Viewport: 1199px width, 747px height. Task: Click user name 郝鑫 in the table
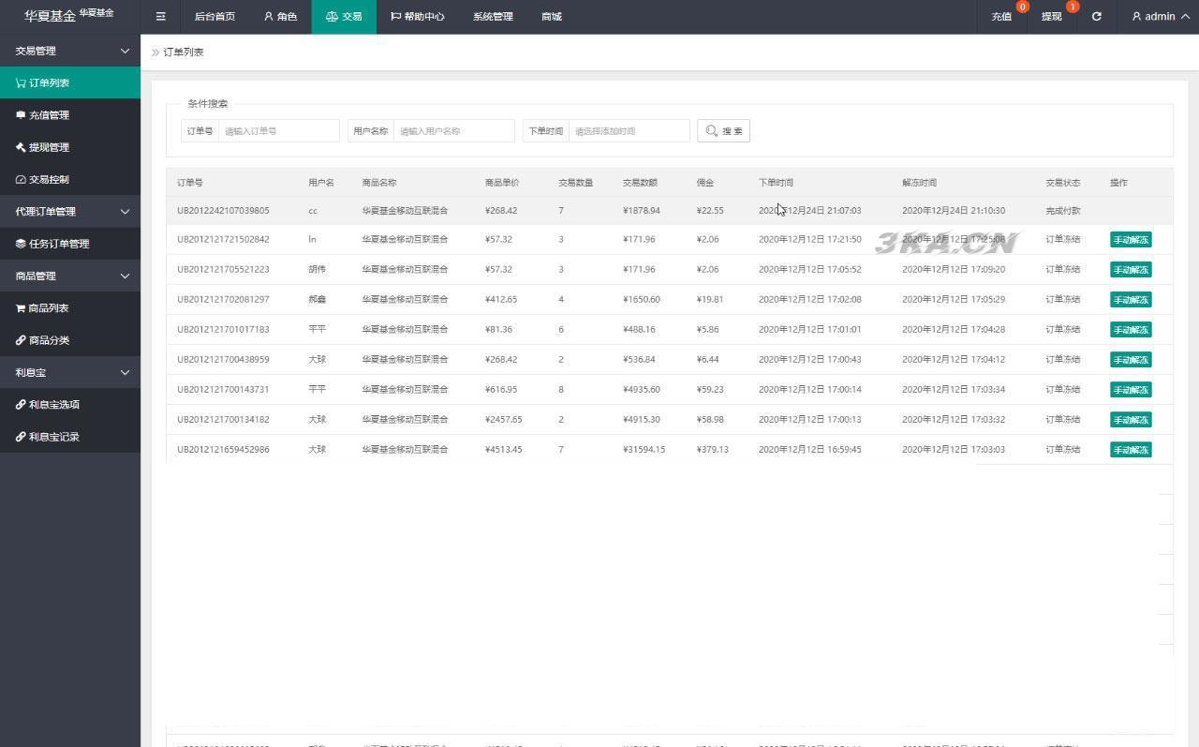317,300
